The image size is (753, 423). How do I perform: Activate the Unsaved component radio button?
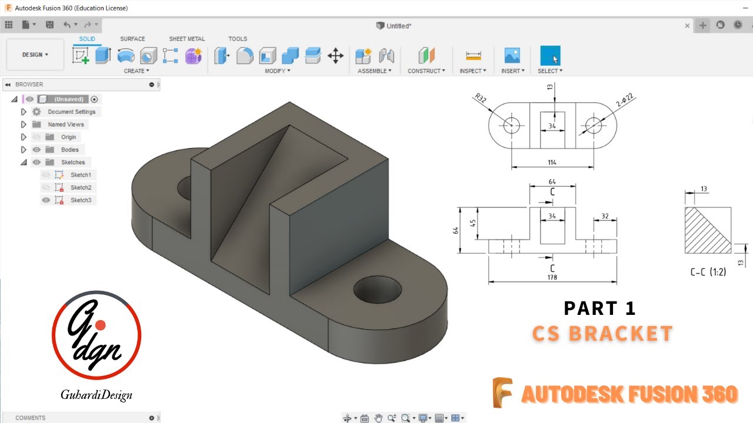pyautogui.click(x=94, y=99)
